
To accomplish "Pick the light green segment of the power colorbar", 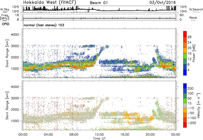I will click(185, 56).
